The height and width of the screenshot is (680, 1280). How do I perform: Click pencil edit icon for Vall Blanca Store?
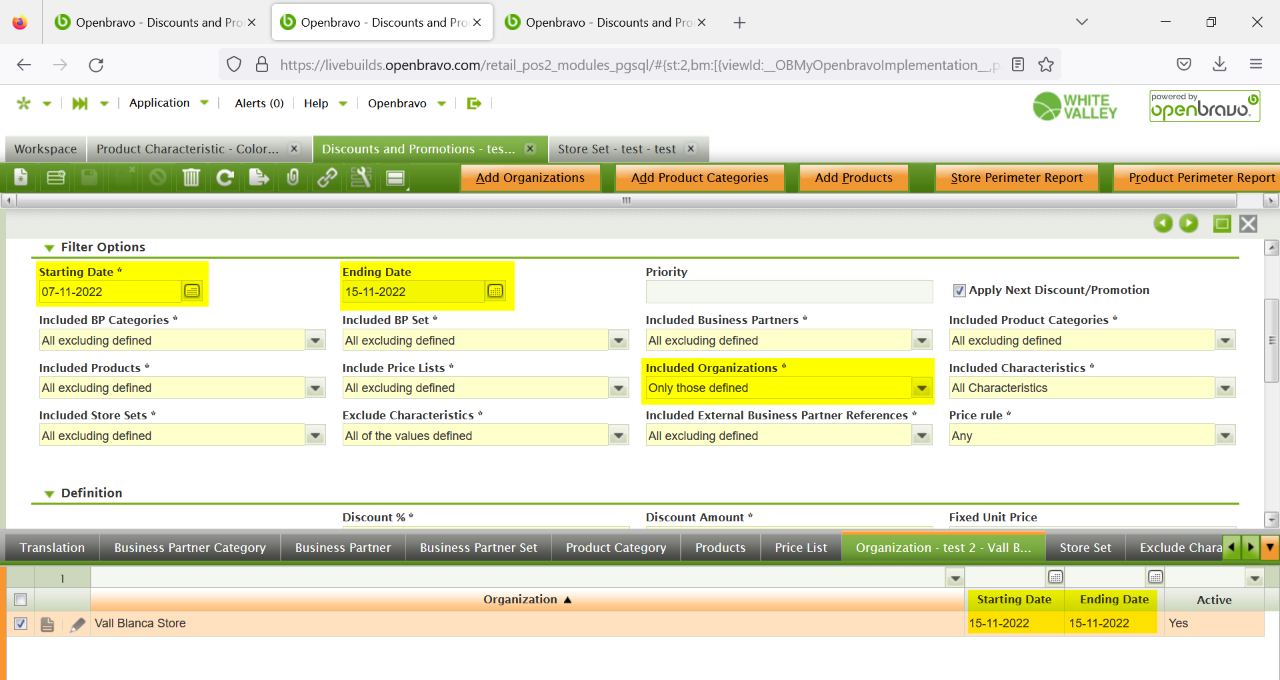pyautogui.click(x=77, y=624)
